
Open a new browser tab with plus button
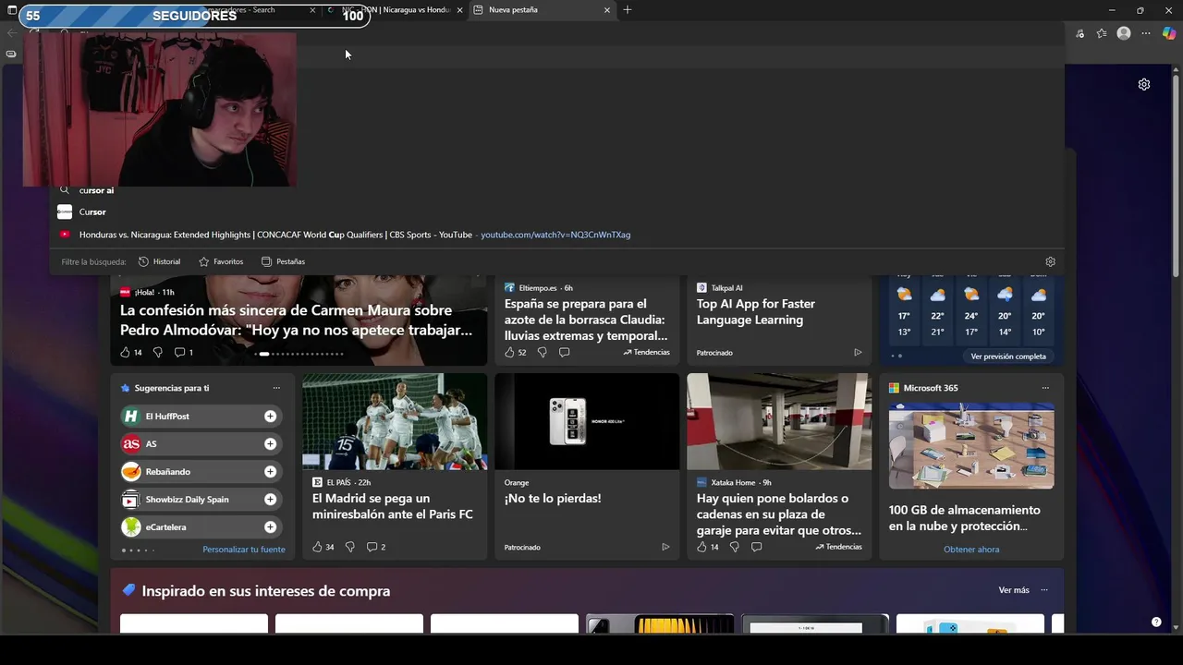coord(628,9)
